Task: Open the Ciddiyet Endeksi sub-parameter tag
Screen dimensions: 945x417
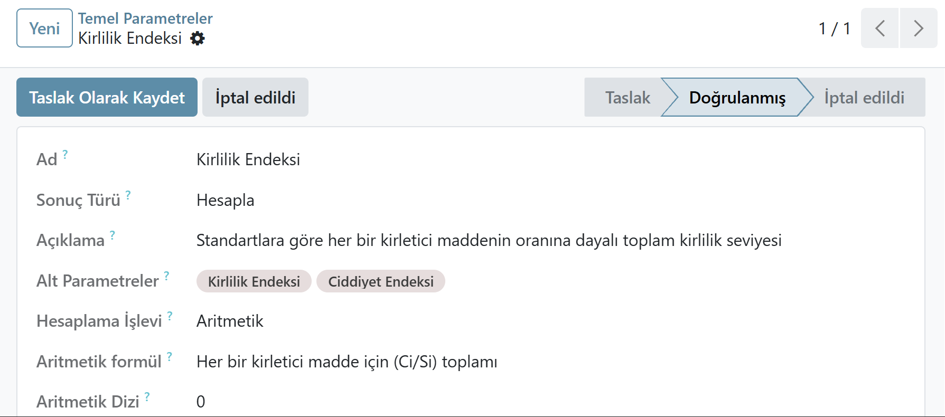Action: (x=380, y=281)
